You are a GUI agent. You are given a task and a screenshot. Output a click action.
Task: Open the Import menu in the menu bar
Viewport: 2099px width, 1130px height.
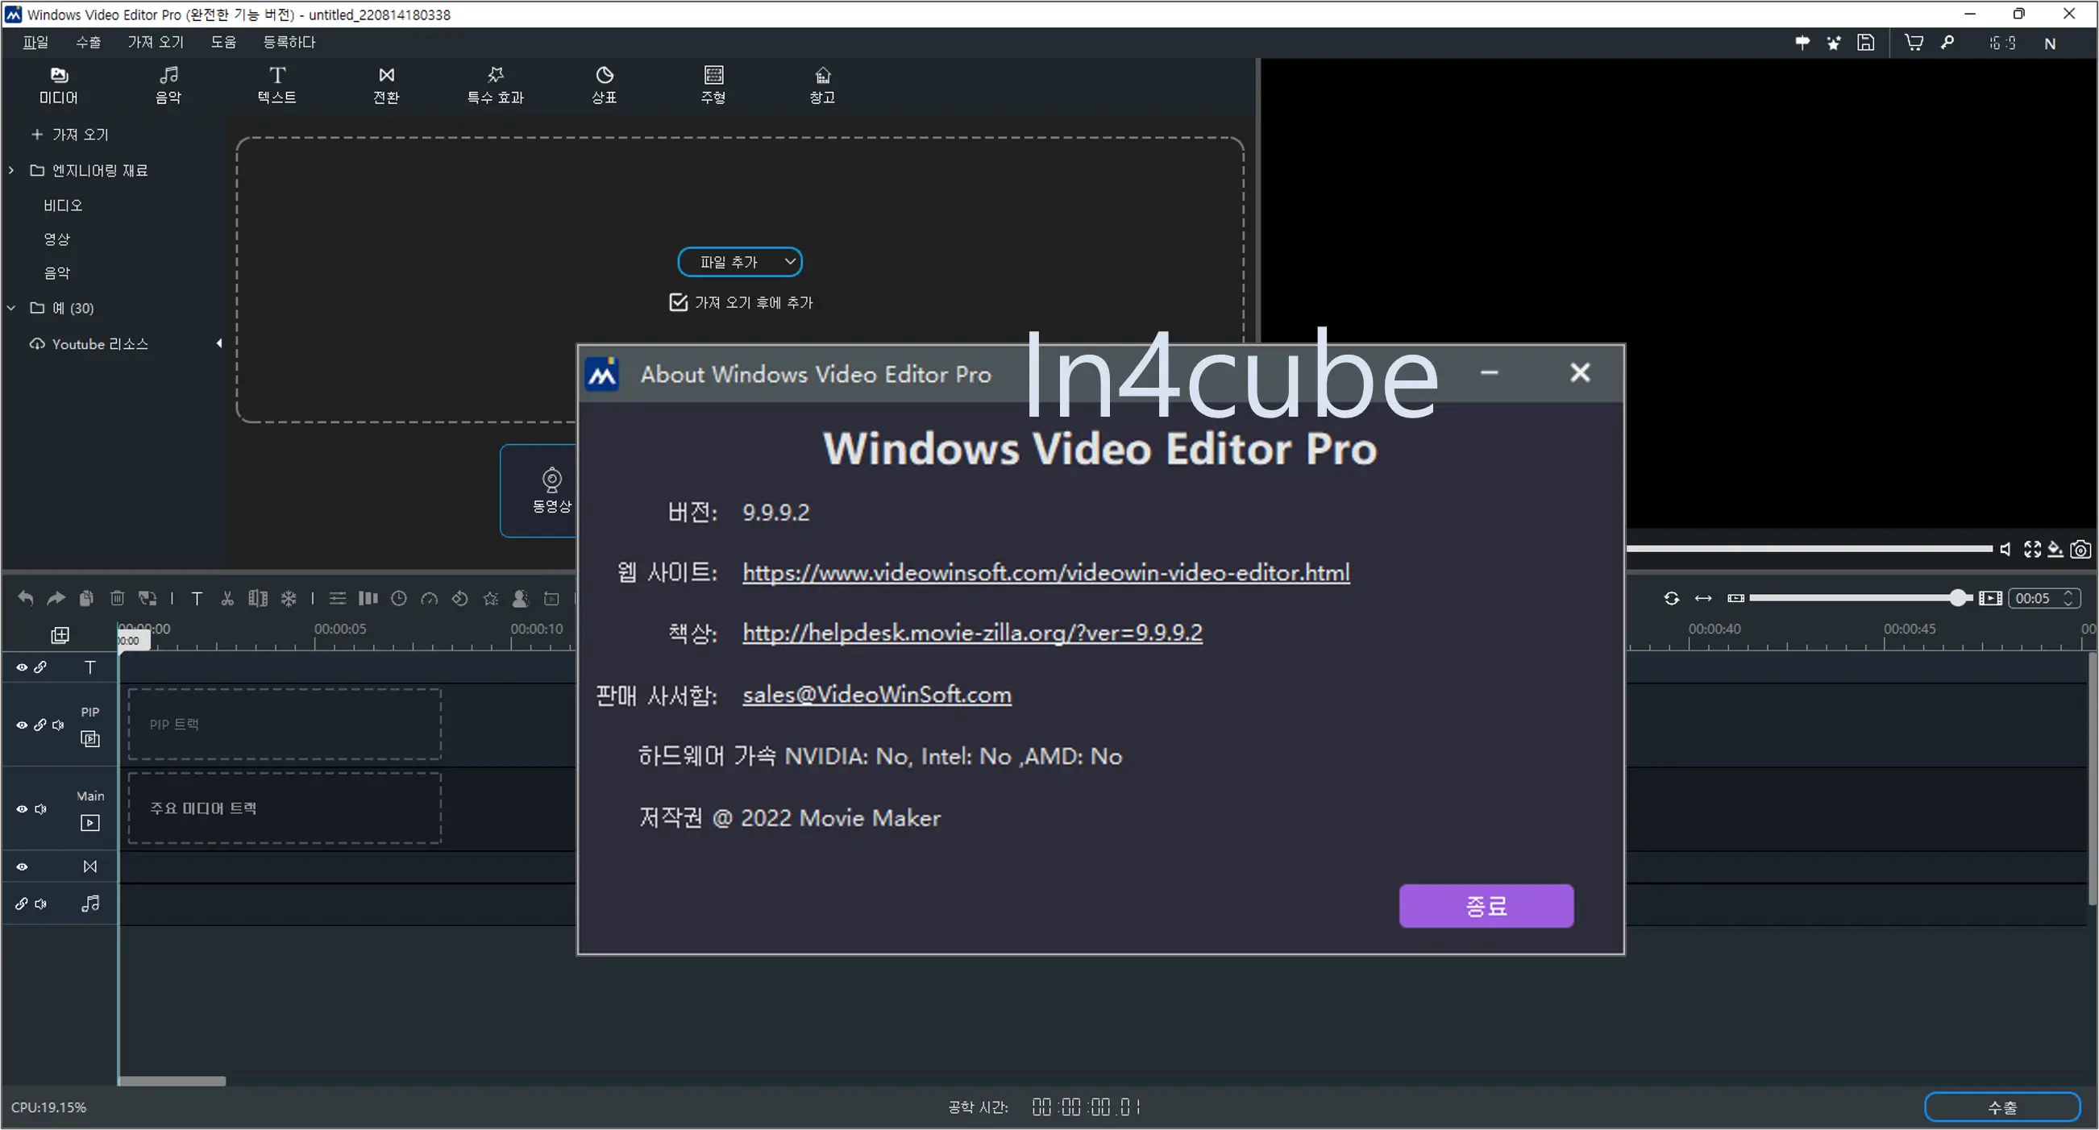pos(155,42)
